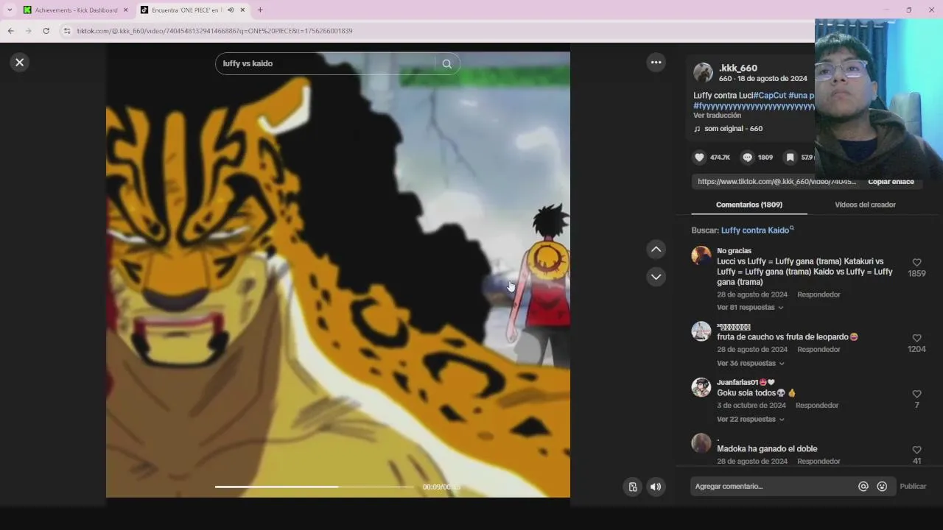The image size is (943, 530).
Task: Go back in browser
Action: [10, 31]
